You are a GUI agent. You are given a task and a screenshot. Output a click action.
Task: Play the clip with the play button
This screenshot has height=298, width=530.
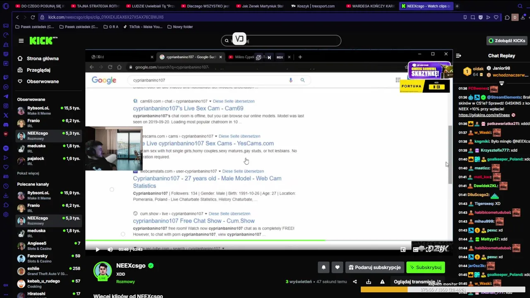point(97,250)
